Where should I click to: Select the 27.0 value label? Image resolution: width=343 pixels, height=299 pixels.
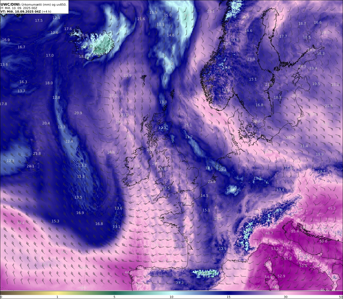113,96
